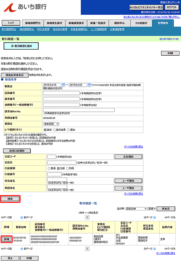Open the operation manual link
This screenshot has width=181, height=263.
click(152, 17)
